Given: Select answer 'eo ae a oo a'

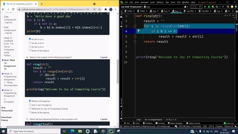Looking at the screenshot, I should point(30,39).
